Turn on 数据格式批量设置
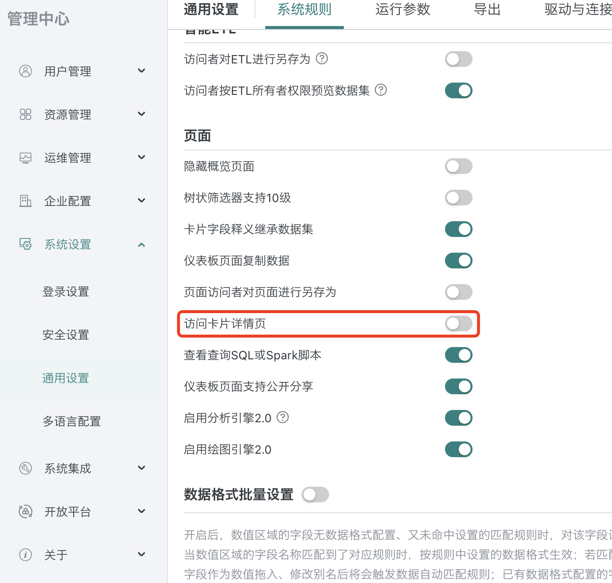The width and height of the screenshot is (612, 583). (x=315, y=495)
